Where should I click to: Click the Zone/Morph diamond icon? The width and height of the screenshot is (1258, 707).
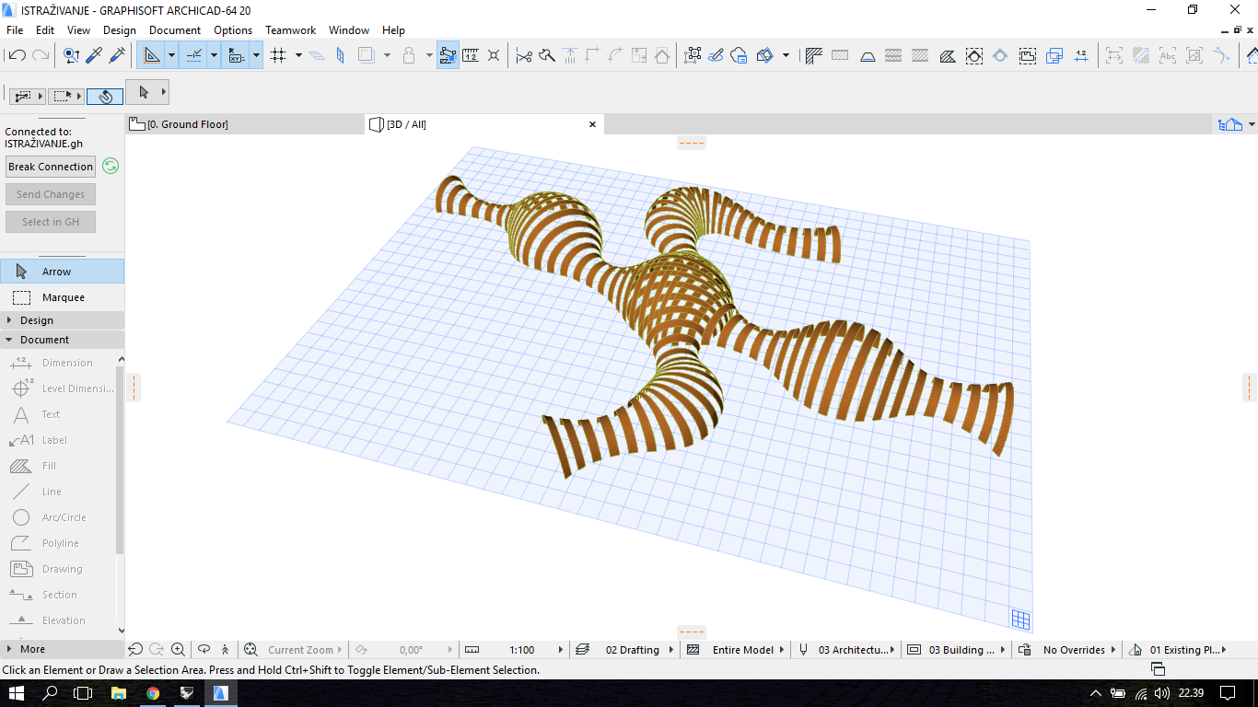pos(1000,55)
